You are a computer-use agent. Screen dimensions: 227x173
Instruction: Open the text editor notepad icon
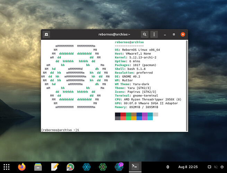54,167
